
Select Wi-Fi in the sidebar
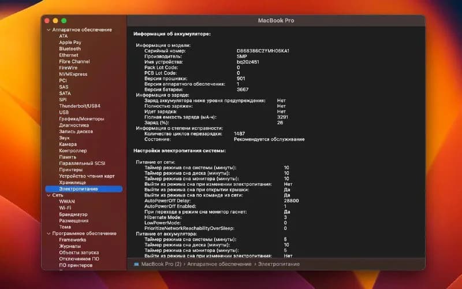tap(65, 208)
